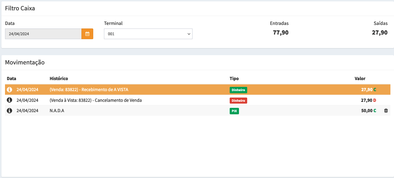This screenshot has height=178, width=394.
Task: Click green Dinheiro badge on highlighted row
Action: tap(238, 90)
